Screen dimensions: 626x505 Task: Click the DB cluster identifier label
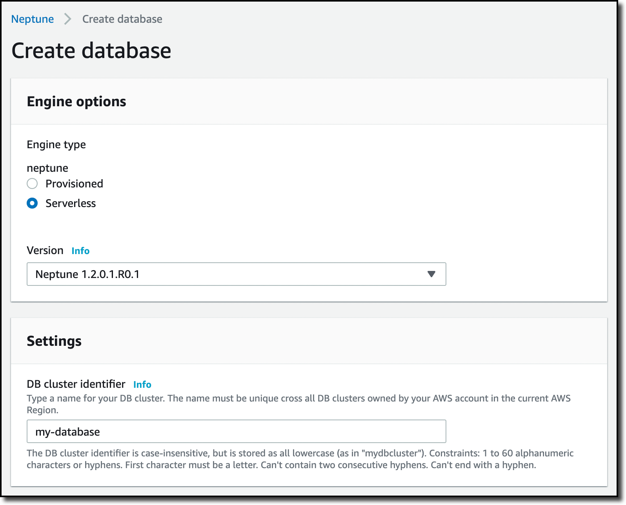(76, 384)
